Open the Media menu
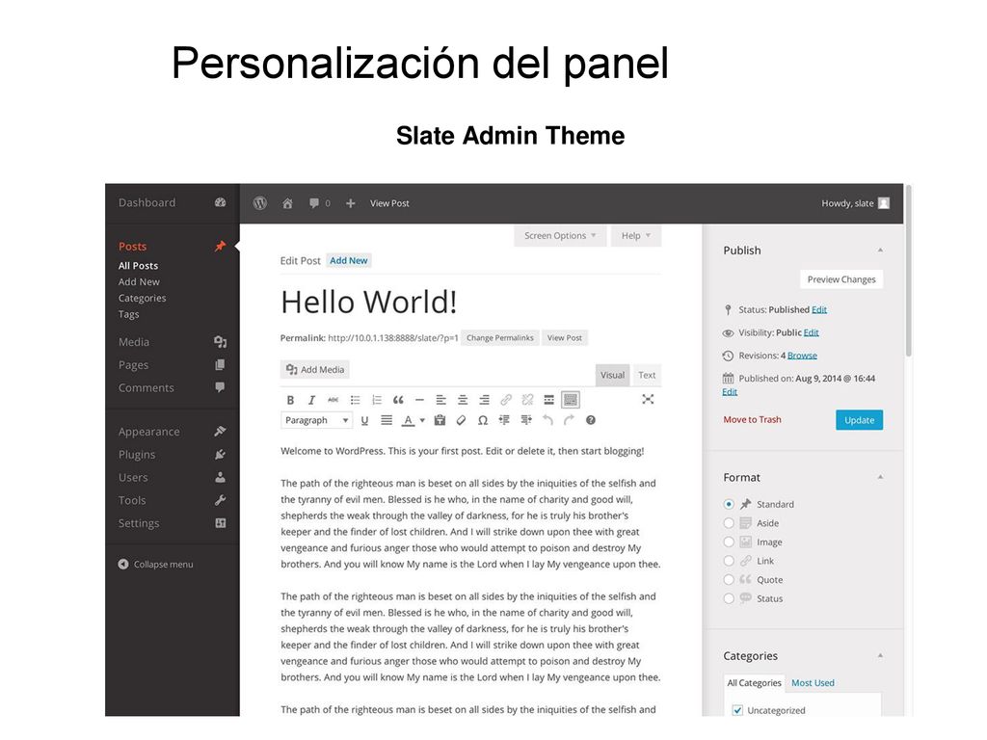Image resolution: width=987 pixels, height=740 pixels. pyautogui.click(x=172, y=342)
